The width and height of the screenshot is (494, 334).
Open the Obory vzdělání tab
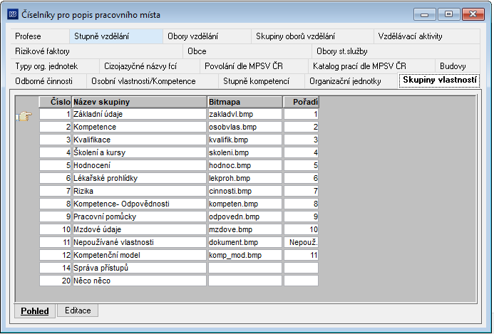coord(207,36)
